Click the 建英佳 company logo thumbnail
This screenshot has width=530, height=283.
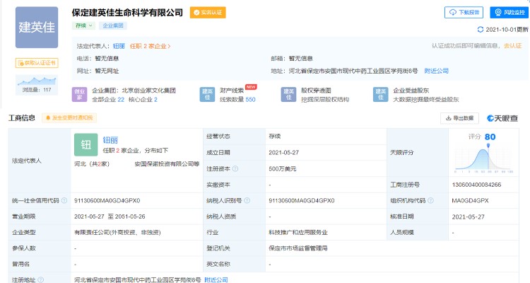[x=37, y=28]
